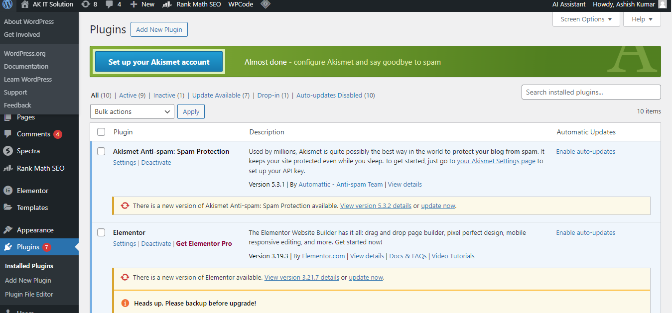Click update now for Akismet
This screenshot has height=313, width=672.
(x=438, y=206)
